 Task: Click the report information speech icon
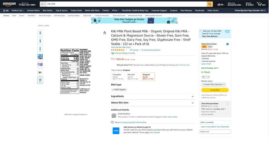[112, 122]
